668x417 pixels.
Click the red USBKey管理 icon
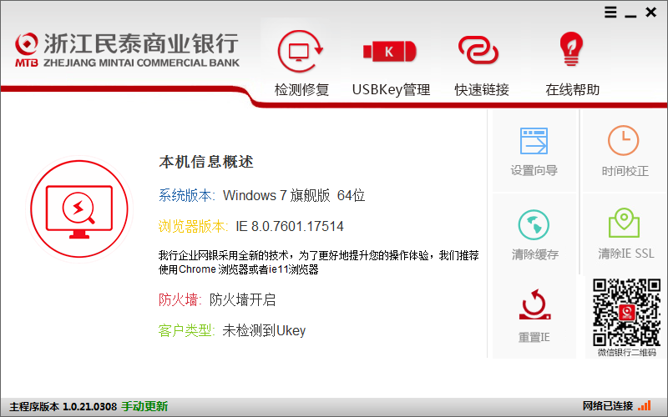(389, 52)
